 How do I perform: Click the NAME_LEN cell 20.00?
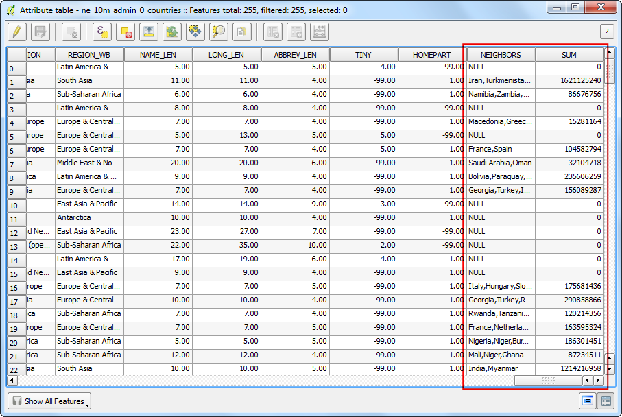click(x=158, y=163)
